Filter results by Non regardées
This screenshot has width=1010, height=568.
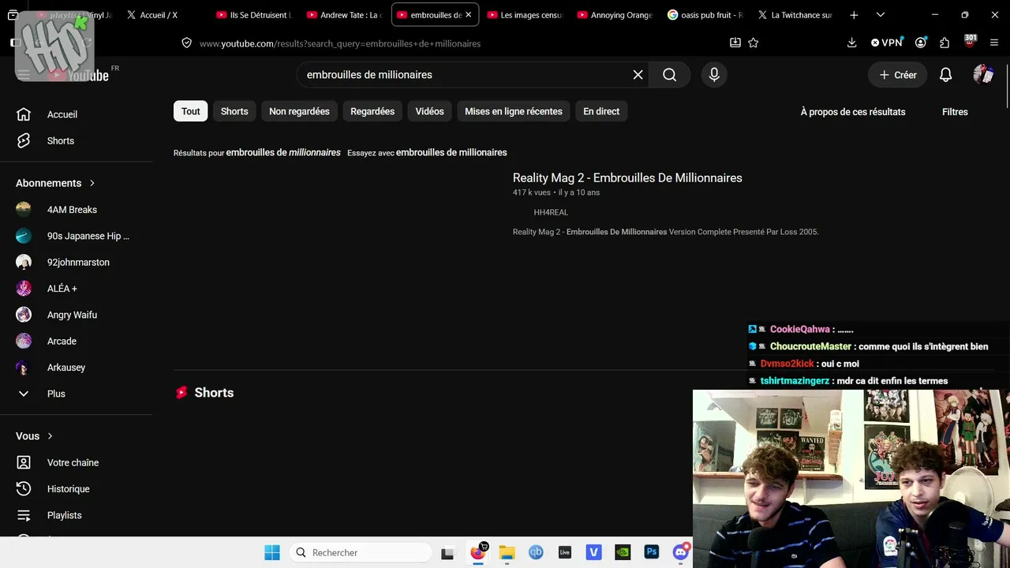[299, 111]
